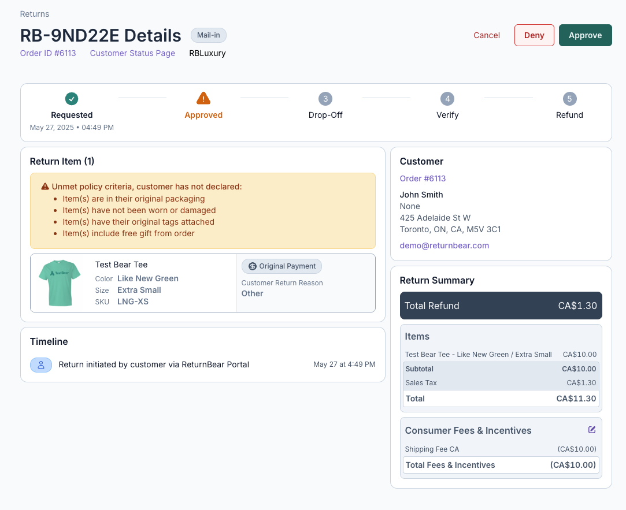Click the Total Refund summary bar
Viewport: 626px width, 510px height.
[x=501, y=306]
